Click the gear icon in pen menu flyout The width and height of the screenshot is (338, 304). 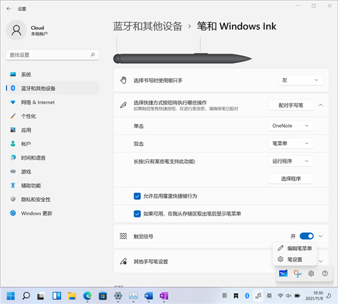(x=310, y=273)
